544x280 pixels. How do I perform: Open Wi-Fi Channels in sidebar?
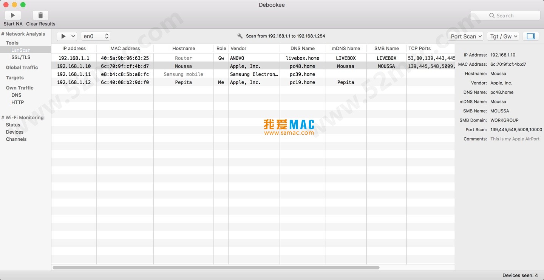16,139
